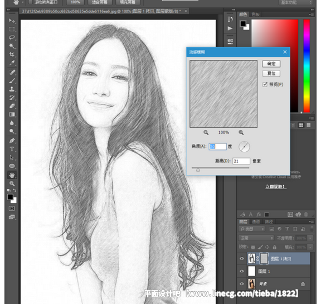Toggle lock layer position
The image size is (321, 304).
point(267,247)
